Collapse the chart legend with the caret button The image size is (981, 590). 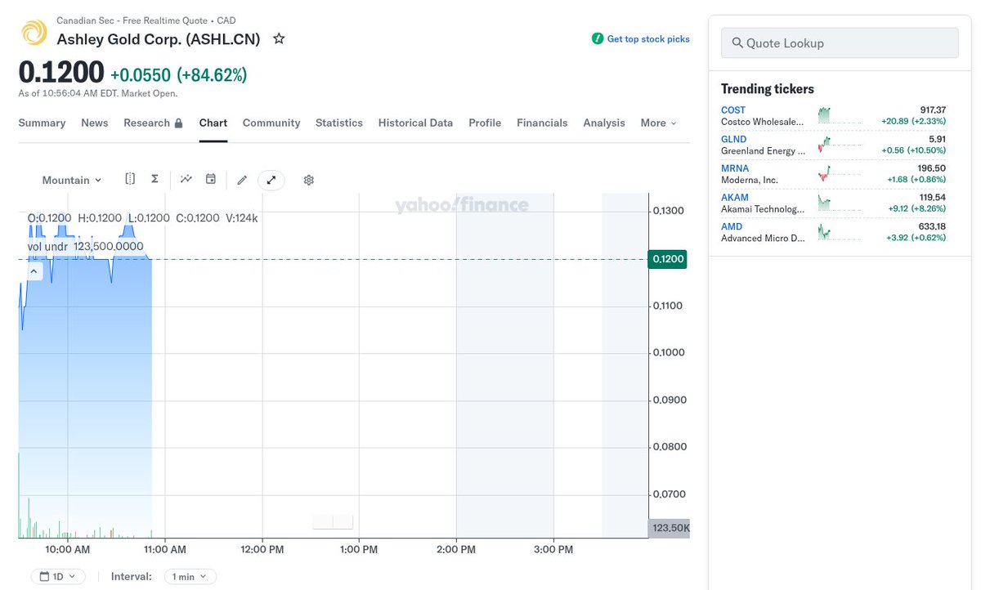pos(34,271)
